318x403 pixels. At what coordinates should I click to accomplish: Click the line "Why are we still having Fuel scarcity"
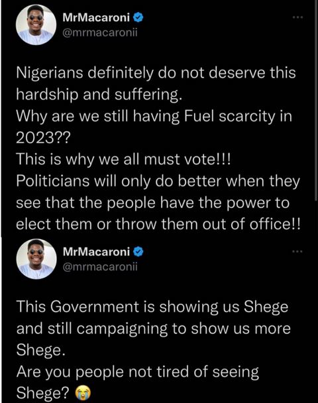154,117
